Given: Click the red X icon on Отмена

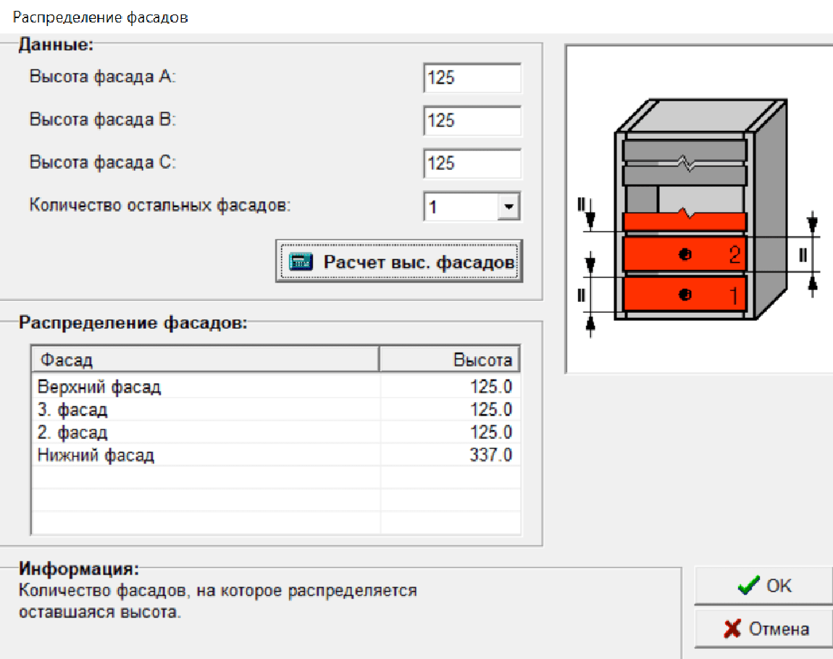Looking at the screenshot, I should [732, 629].
